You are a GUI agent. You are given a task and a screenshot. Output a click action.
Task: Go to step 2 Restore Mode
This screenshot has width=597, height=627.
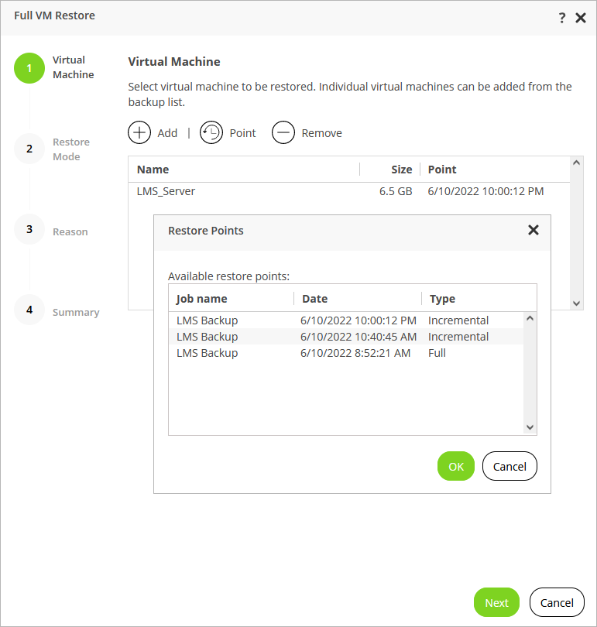pyautogui.click(x=29, y=149)
